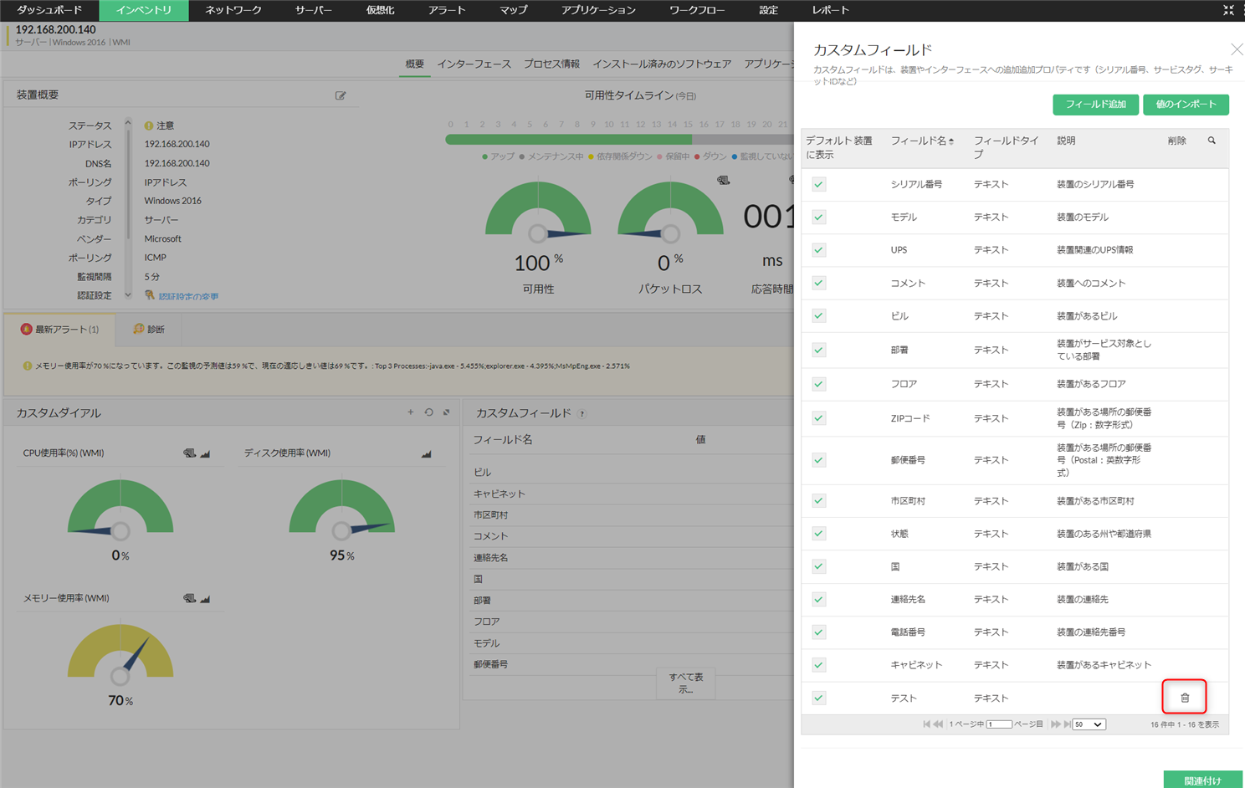Click the search magnifier in table header
Viewport: 1245px width, 788px height.
point(1212,141)
